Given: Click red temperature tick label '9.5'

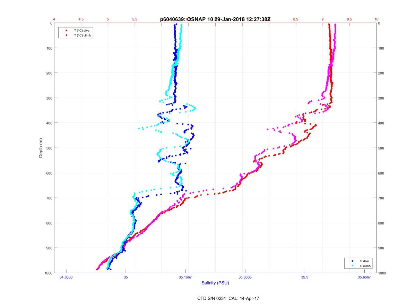Looking at the screenshot, I should [x=349, y=19].
